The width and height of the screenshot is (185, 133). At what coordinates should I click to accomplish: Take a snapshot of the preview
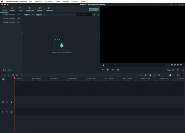[x=173, y=70]
